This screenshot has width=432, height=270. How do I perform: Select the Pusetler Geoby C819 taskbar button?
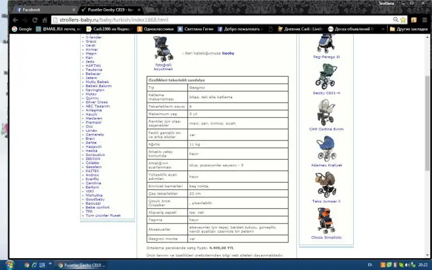coord(82,265)
